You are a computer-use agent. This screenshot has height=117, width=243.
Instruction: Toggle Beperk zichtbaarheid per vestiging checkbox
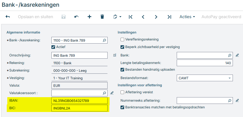(122, 47)
